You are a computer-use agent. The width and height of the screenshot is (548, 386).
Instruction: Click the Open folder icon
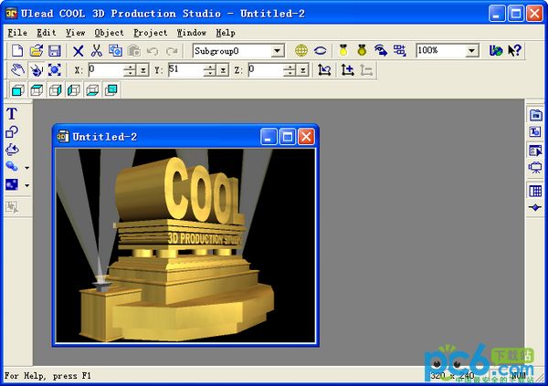point(36,51)
